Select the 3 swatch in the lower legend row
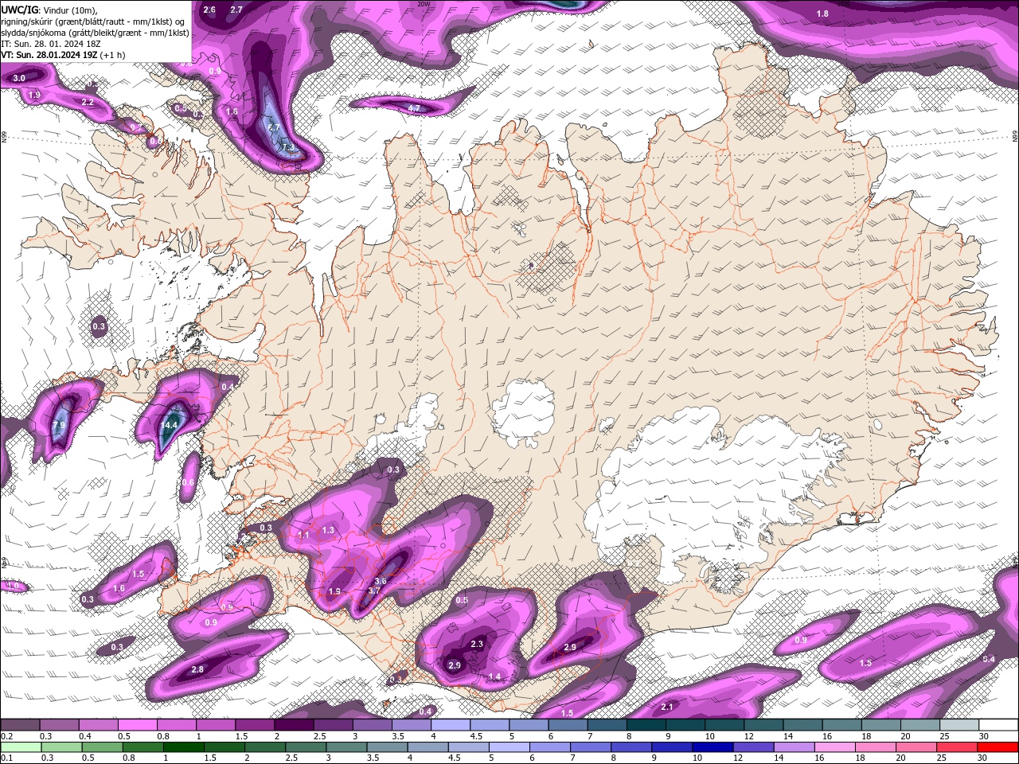This screenshot has width=1019, height=764. (347, 746)
